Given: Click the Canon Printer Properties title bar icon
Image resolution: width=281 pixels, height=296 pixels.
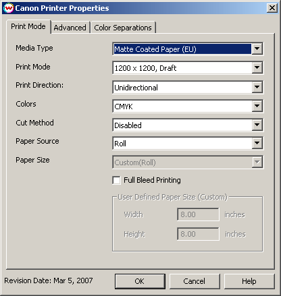Looking at the screenshot, I should tap(9, 8).
